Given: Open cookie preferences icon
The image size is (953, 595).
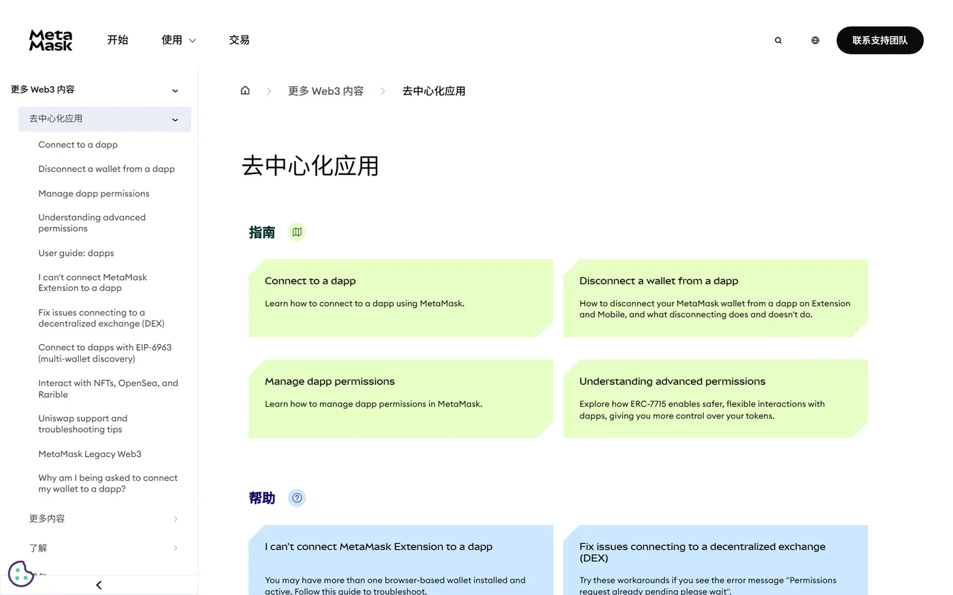Looking at the screenshot, I should (21, 573).
